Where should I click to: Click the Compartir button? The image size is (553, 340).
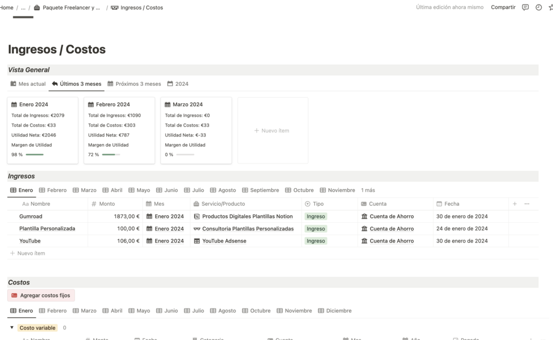[503, 7]
